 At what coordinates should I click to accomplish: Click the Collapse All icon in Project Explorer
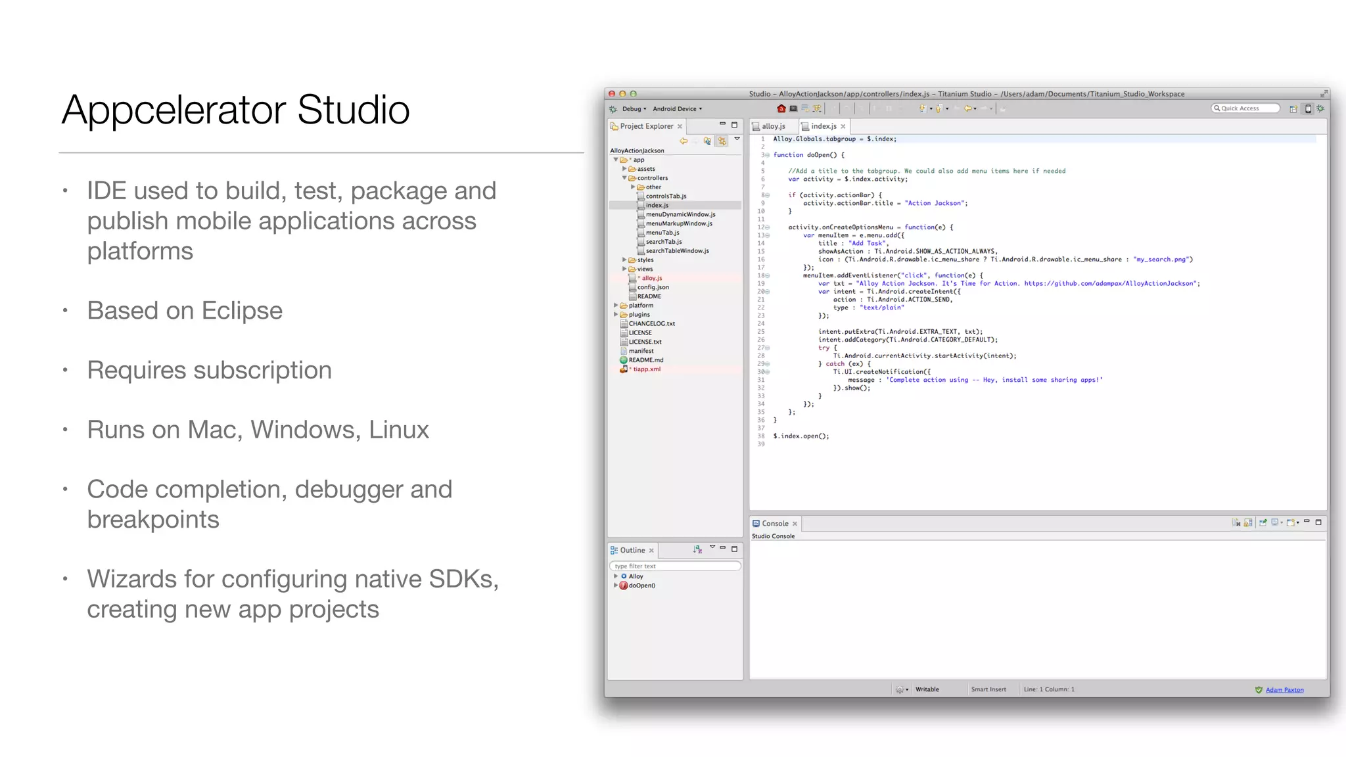[x=707, y=141]
